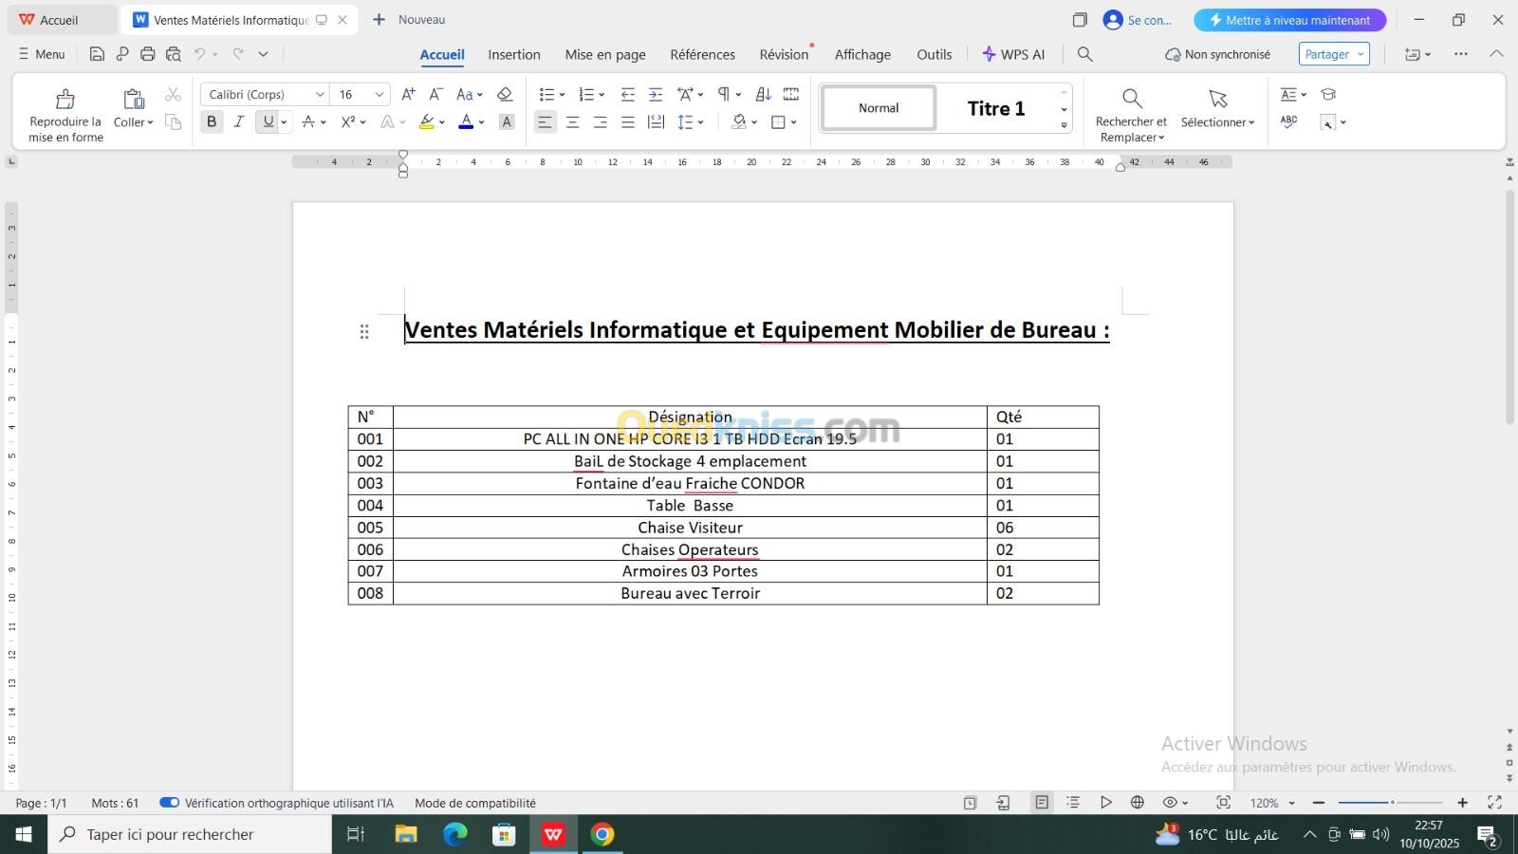Click the Italic formatting icon

(239, 121)
